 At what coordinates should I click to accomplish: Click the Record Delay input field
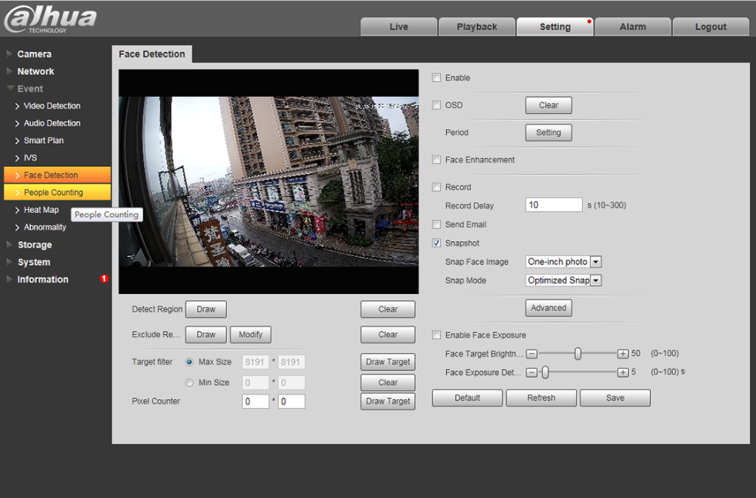click(x=553, y=205)
